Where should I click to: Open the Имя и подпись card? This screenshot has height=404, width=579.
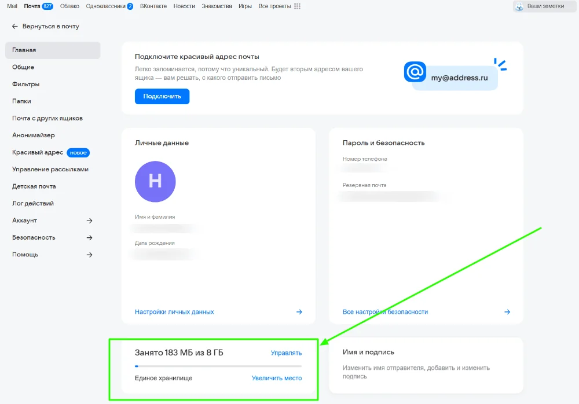(426, 365)
